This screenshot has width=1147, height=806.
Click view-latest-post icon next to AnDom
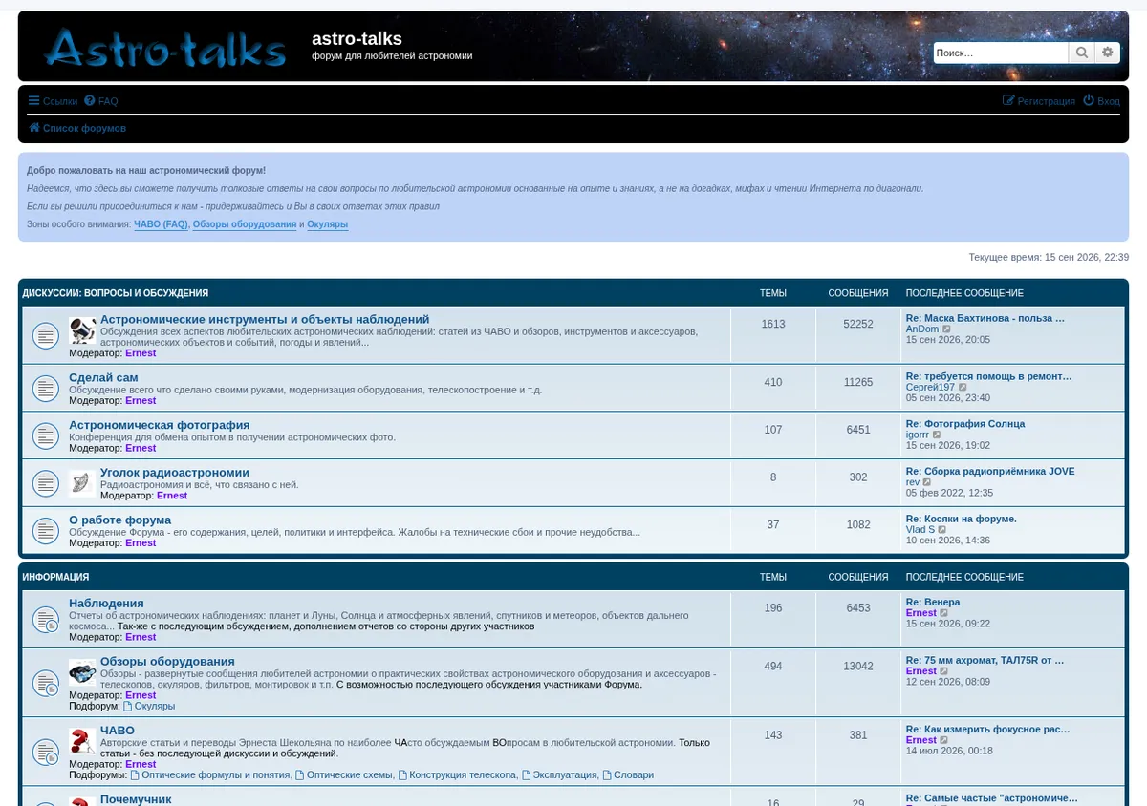(x=947, y=329)
